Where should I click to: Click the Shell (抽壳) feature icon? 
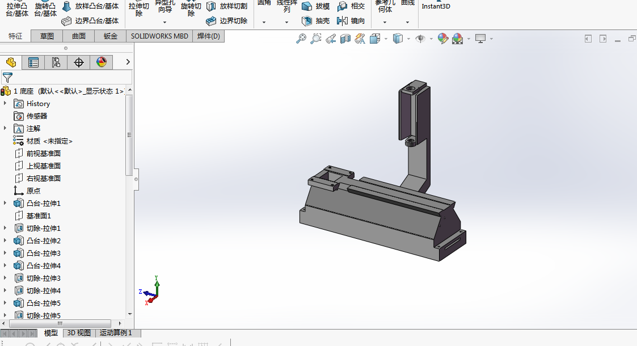(307, 21)
